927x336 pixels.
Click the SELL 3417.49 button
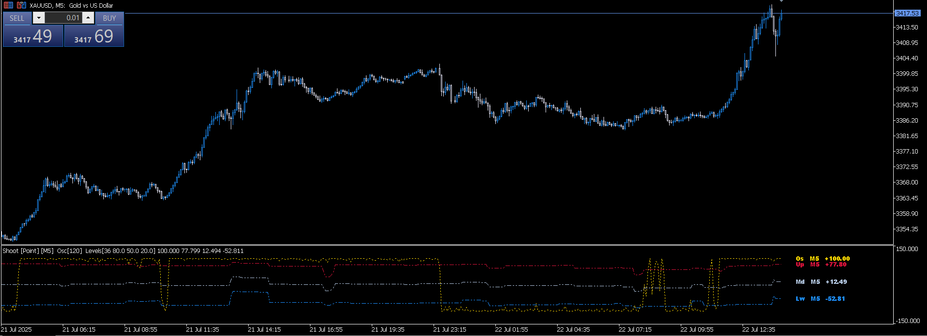(x=33, y=36)
